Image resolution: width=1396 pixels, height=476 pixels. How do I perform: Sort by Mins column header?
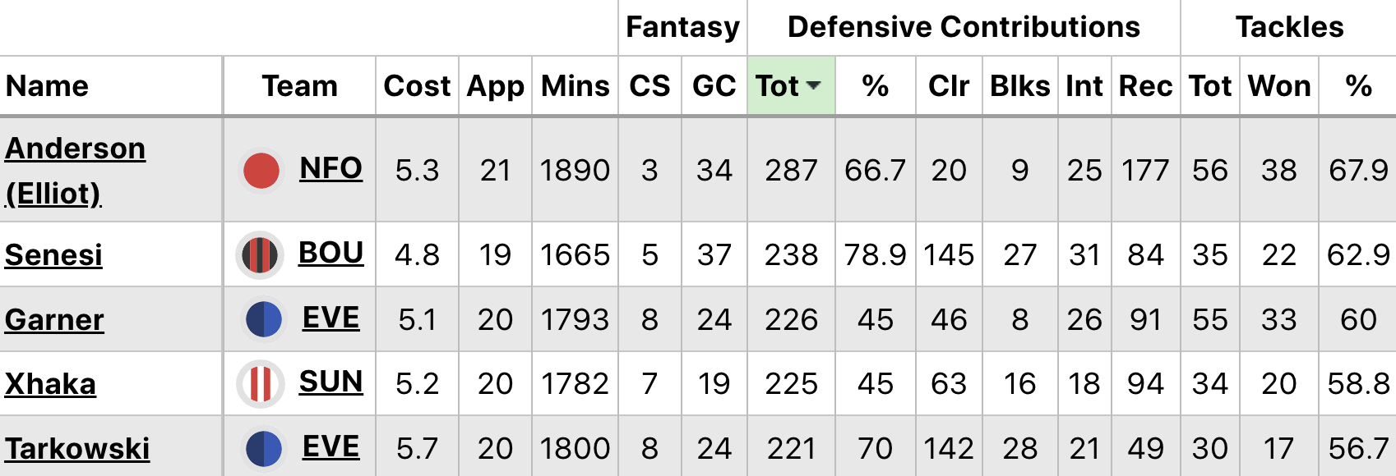pos(575,86)
